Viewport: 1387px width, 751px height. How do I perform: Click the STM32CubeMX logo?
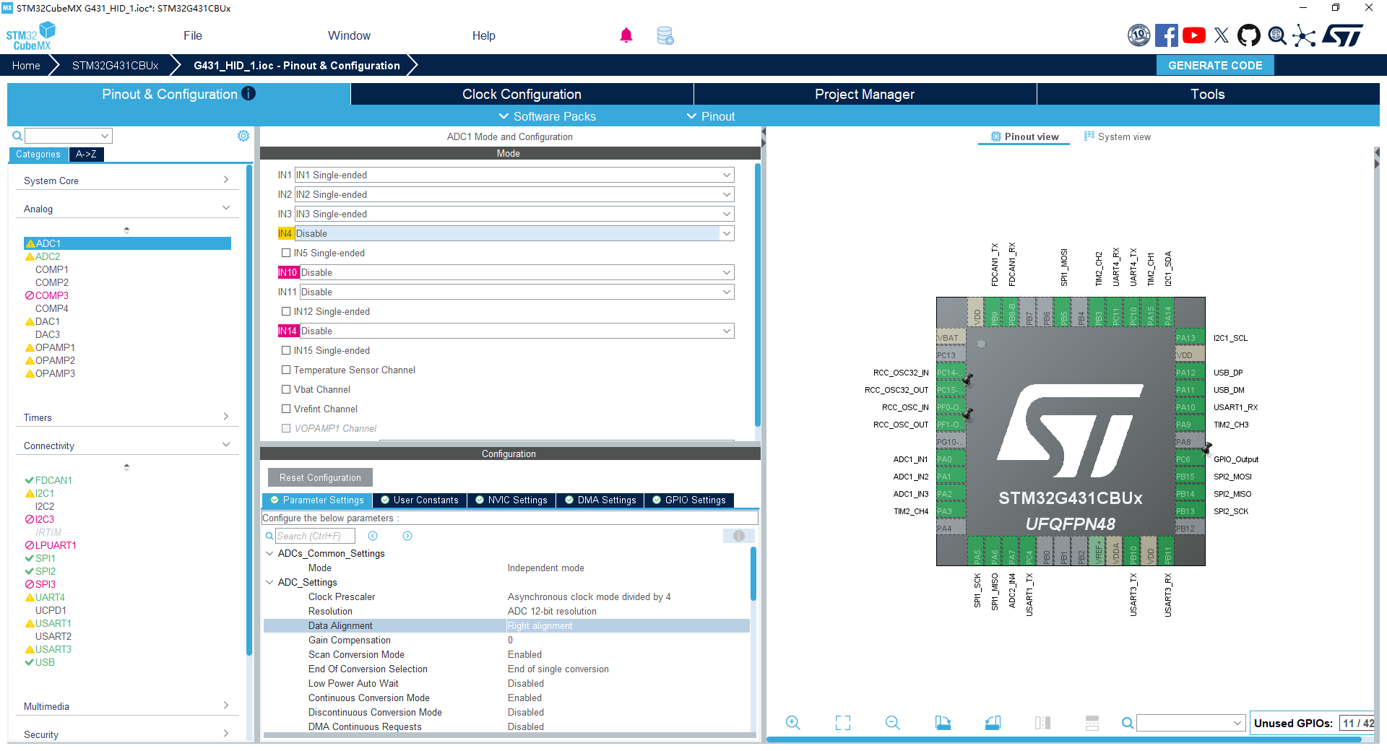(30, 36)
